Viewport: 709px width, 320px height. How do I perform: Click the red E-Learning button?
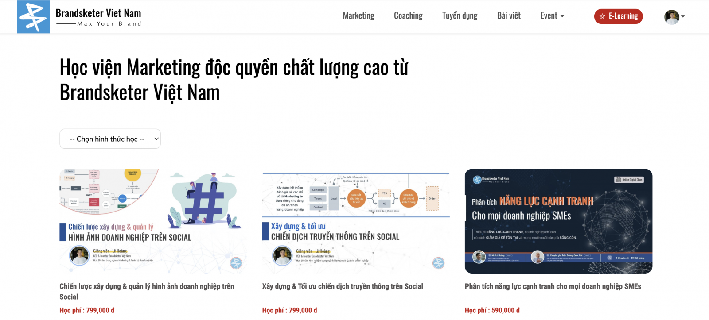click(619, 16)
